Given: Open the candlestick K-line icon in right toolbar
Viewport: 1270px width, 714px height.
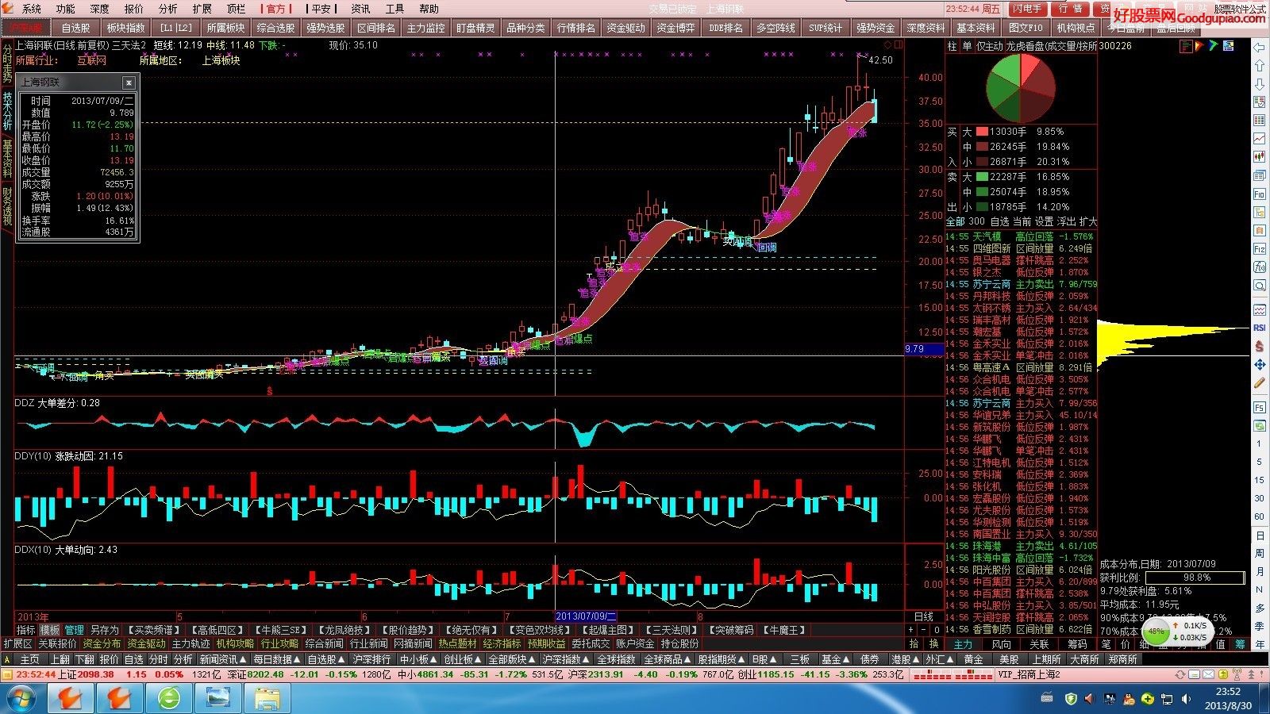Looking at the screenshot, I should [1260, 157].
